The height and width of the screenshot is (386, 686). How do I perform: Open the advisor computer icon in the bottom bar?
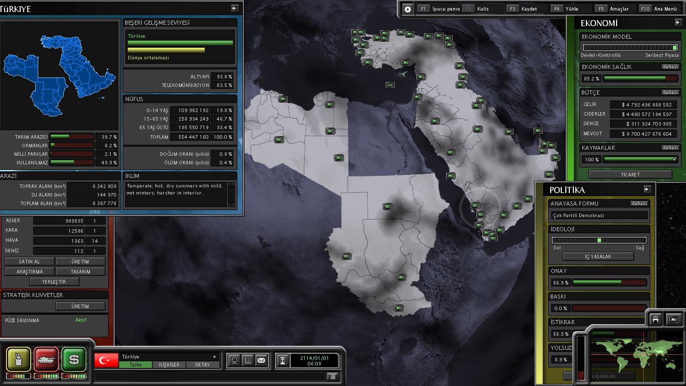pos(234,360)
